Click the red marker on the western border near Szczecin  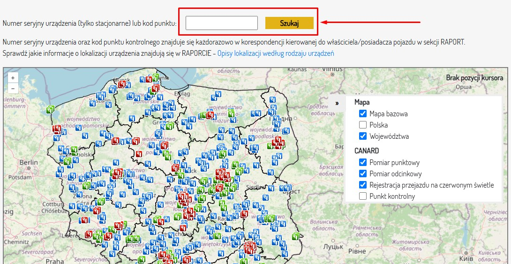pos(57,129)
